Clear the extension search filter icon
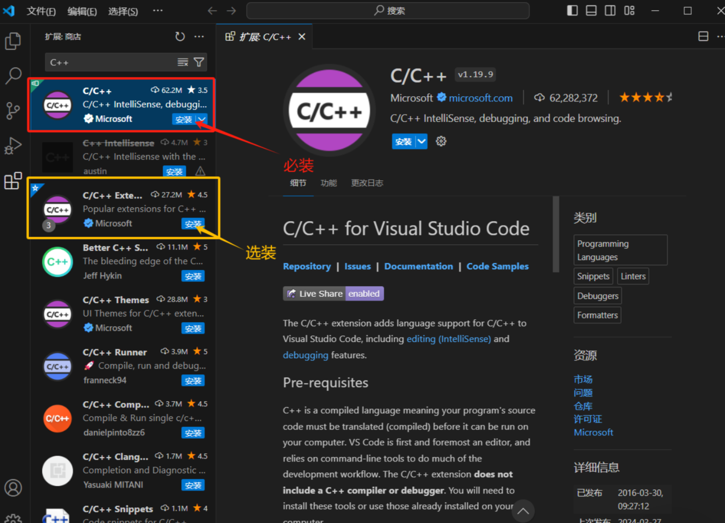The height and width of the screenshot is (523, 725). point(183,62)
